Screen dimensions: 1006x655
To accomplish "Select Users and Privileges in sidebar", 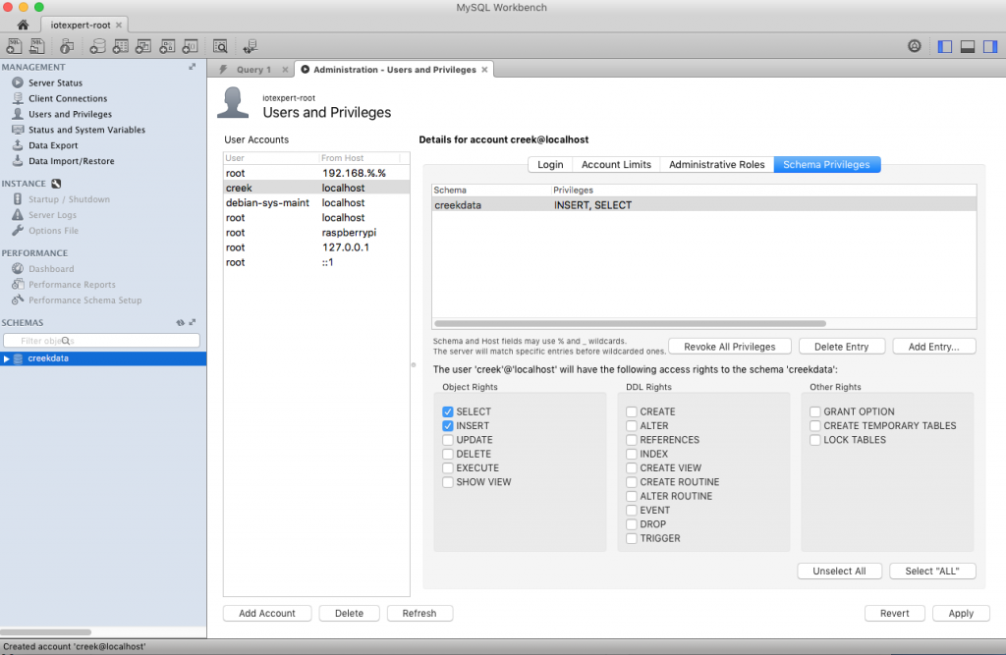I will (x=70, y=114).
